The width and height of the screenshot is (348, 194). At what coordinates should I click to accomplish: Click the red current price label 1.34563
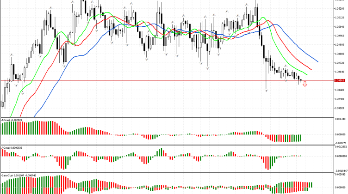point(340,80)
